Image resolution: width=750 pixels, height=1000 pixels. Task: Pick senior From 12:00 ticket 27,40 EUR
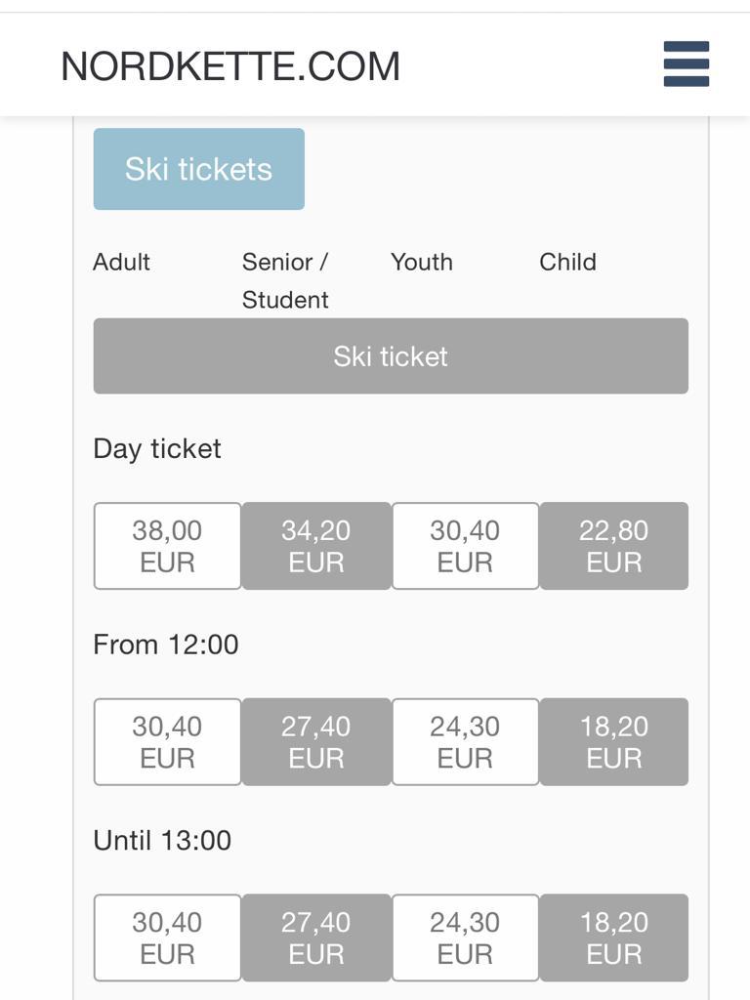coord(316,742)
